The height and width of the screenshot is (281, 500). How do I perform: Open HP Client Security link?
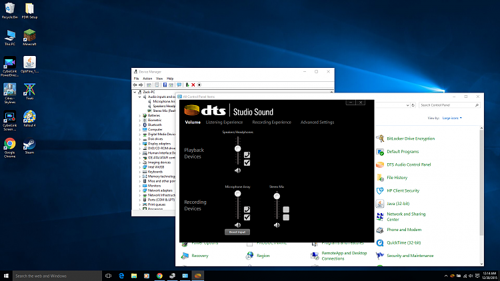point(403,191)
